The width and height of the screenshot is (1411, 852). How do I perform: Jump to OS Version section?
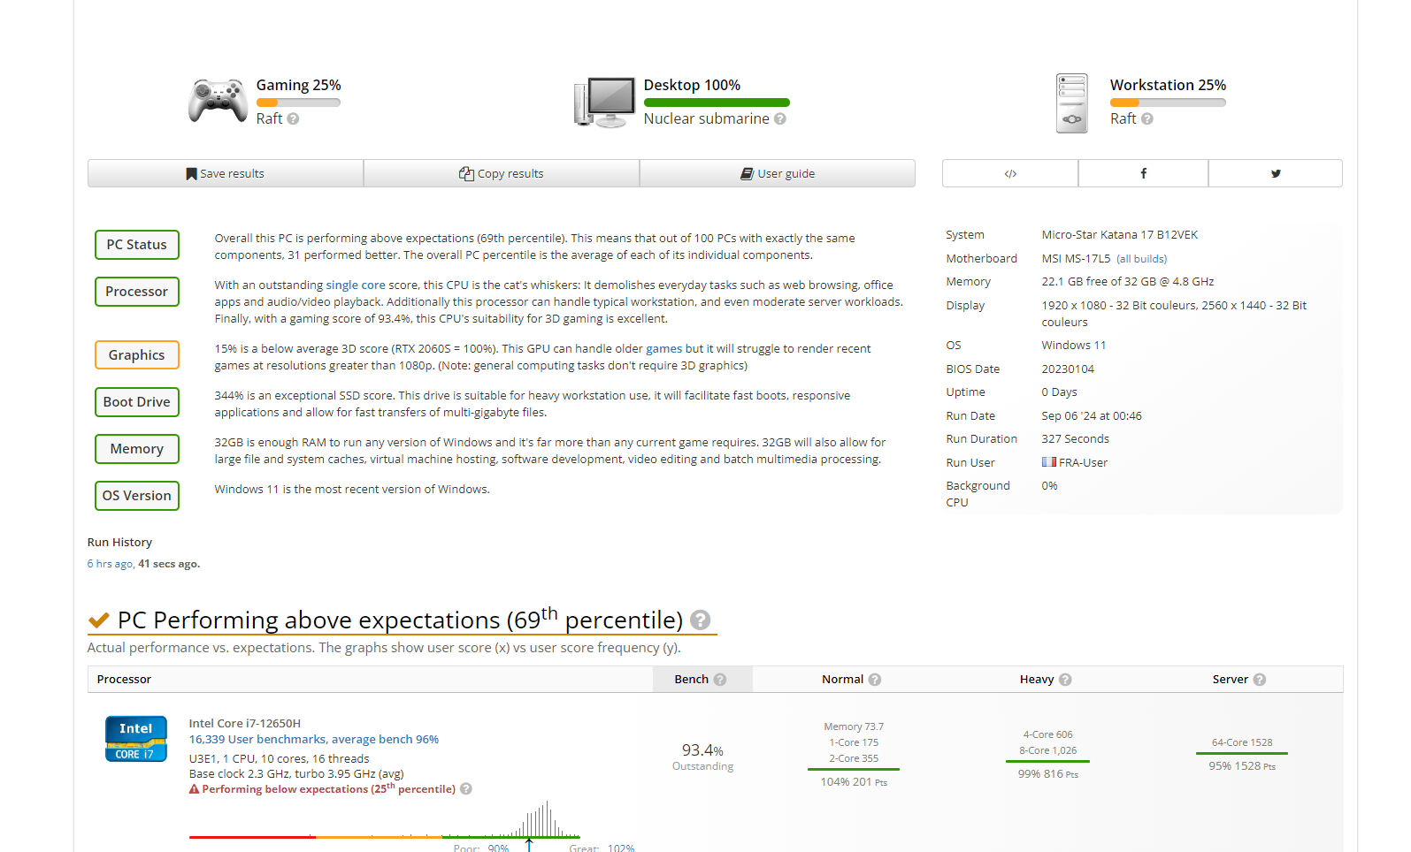pyautogui.click(x=137, y=496)
